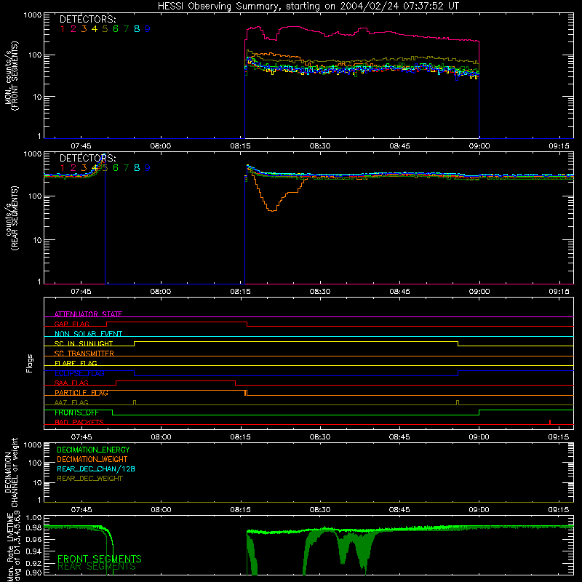The height and width of the screenshot is (582, 582).
Task: Pick detector 2 in rear segments legend
Action: (73, 168)
